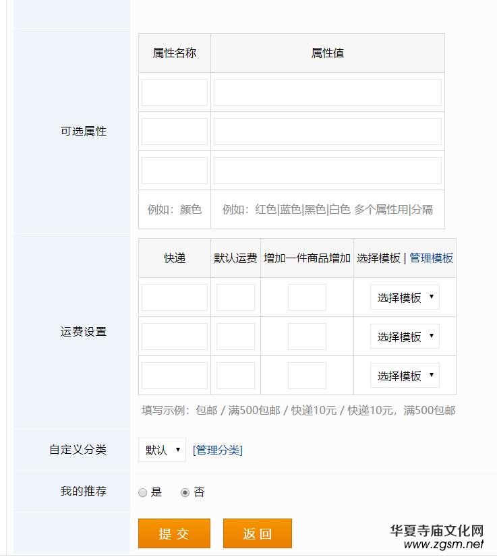Viewport: 497px width, 557px height.
Task: Select second row 快递 input field
Action: coord(175,336)
